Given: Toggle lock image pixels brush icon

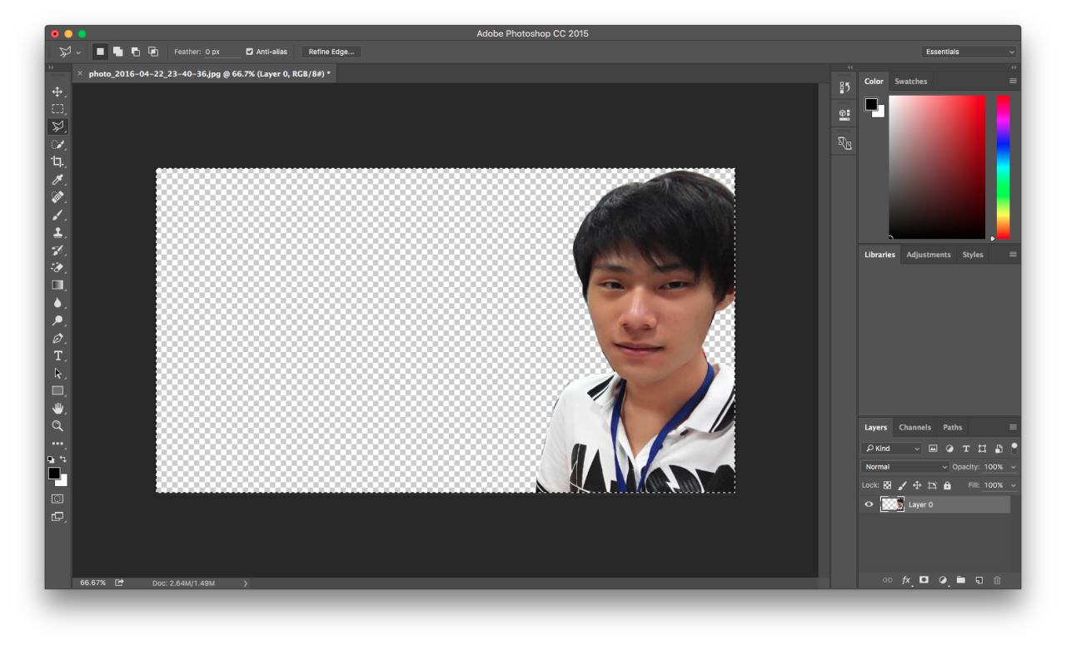Looking at the screenshot, I should point(903,485).
